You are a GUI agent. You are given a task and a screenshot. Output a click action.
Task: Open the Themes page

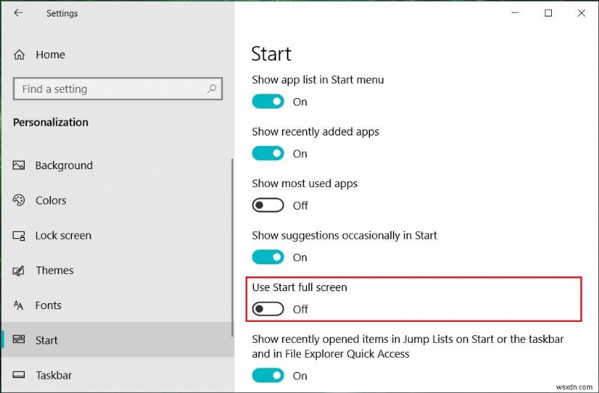118,270
